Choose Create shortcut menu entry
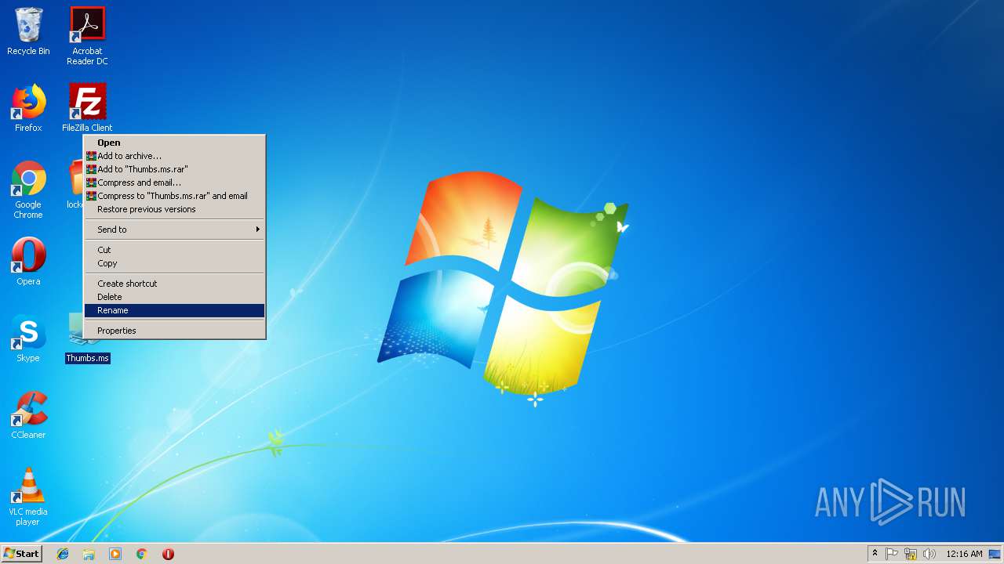1004x564 pixels. (174, 284)
